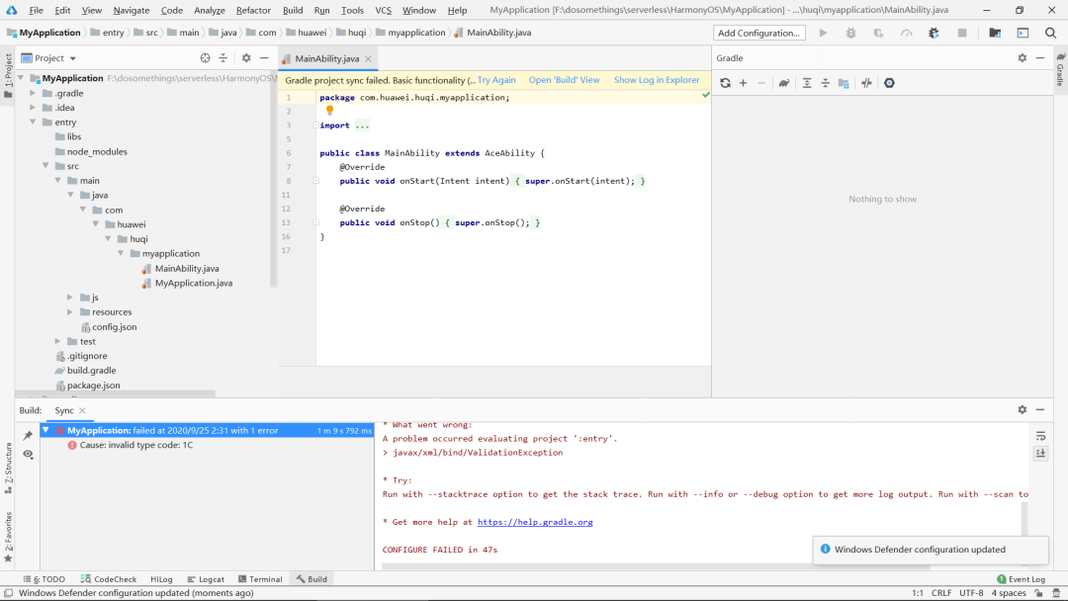Close the Sync build tab
The image size is (1068, 601).
(82, 410)
